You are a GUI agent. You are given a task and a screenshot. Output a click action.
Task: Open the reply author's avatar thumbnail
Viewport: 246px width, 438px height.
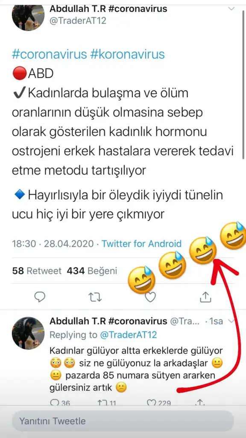click(28, 333)
